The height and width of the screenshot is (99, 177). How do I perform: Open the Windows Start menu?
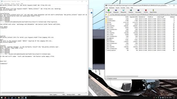click(x=2, y=98)
